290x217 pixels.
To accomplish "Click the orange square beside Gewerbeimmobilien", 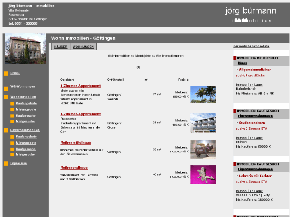I will pos(6,130).
